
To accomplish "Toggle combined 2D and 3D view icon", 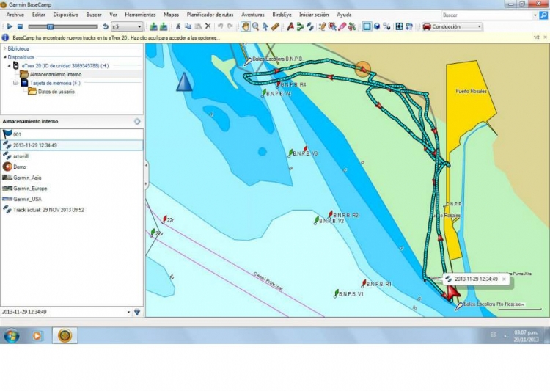I will pyautogui.click(x=386, y=26).
